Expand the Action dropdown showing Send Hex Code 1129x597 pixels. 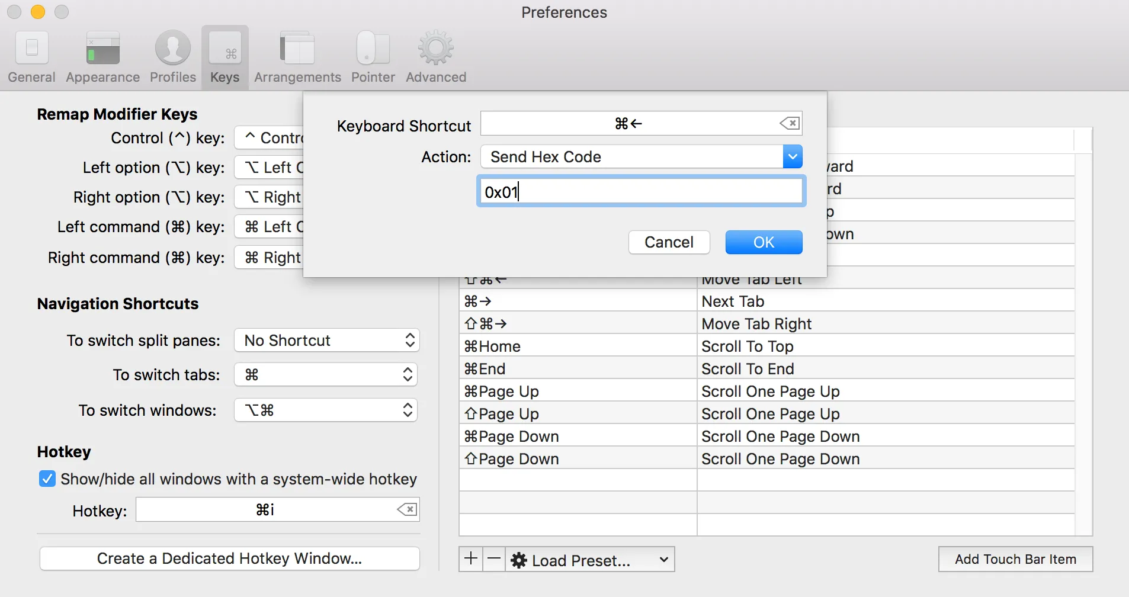(792, 157)
